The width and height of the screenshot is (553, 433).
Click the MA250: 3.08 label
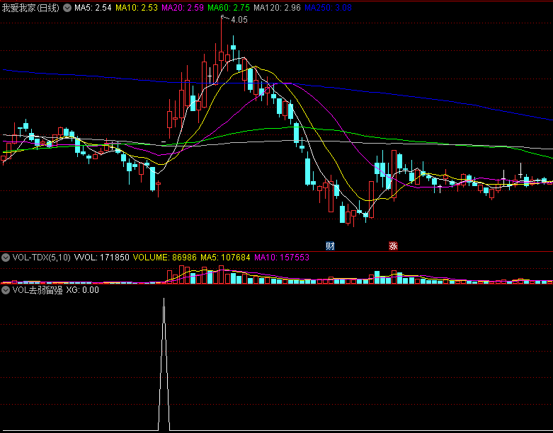point(328,8)
